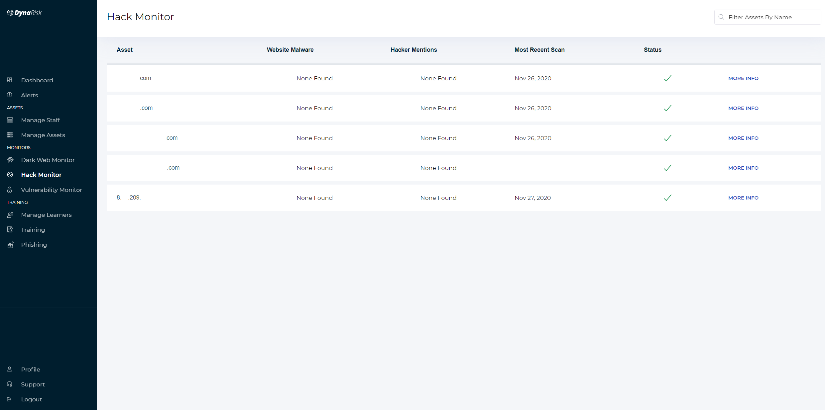Click the Dark Web Monitor spider icon
This screenshot has height=410, width=825.
coord(10,160)
